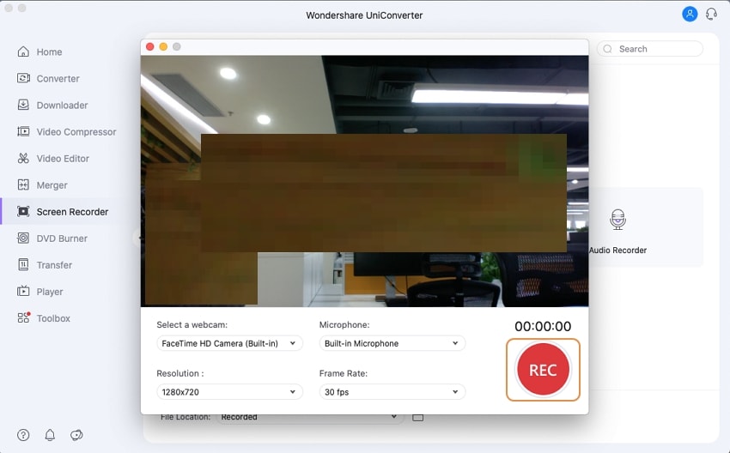
Task: Click the headset support icon
Action: tap(711, 14)
